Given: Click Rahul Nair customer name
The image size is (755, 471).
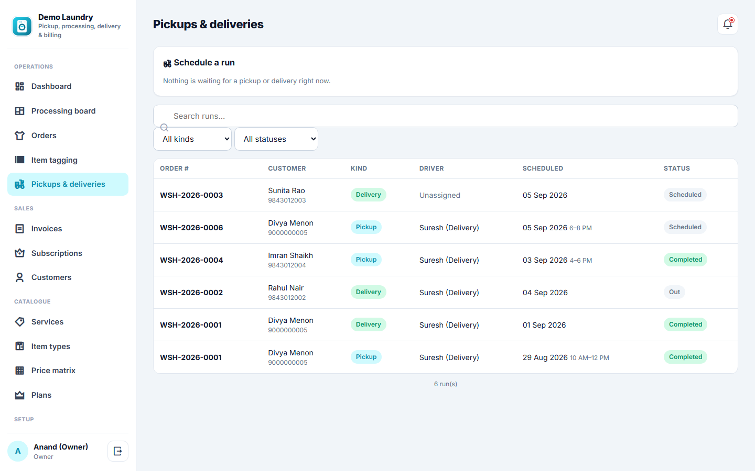Looking at the screenshot, I should pos(286,288).
